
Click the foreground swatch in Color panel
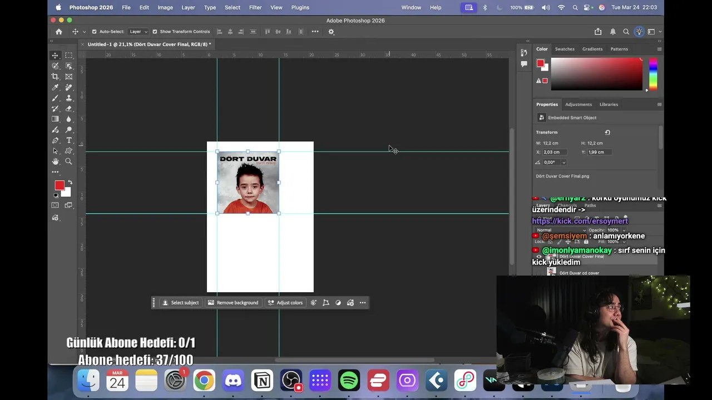[x=540, y=63]
